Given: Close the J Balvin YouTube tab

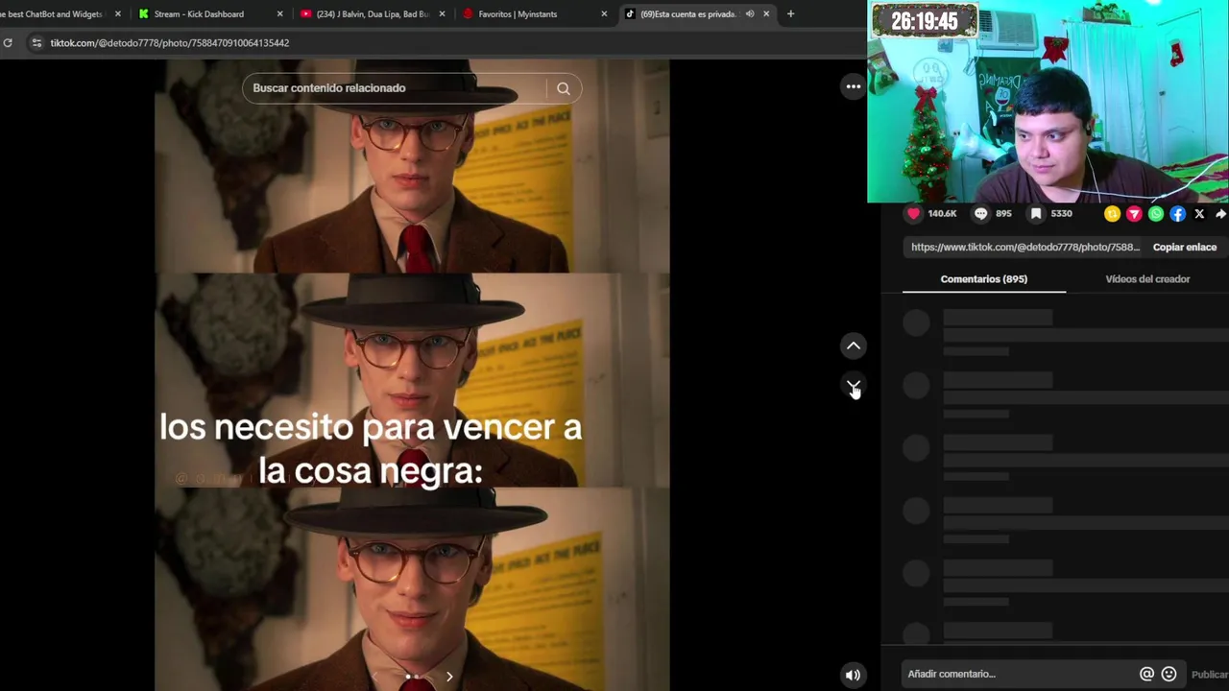Looking at the screenshot, I should tap(443, 13).
